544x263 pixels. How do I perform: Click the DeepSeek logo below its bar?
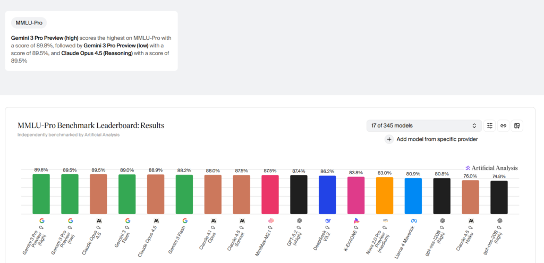(327, 220)
